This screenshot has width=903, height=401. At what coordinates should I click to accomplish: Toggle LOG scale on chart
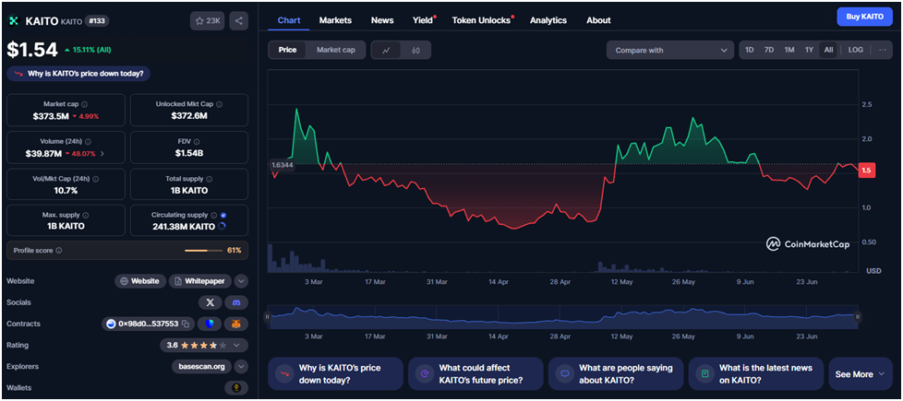pyautogui.click(x=856, y=50)
